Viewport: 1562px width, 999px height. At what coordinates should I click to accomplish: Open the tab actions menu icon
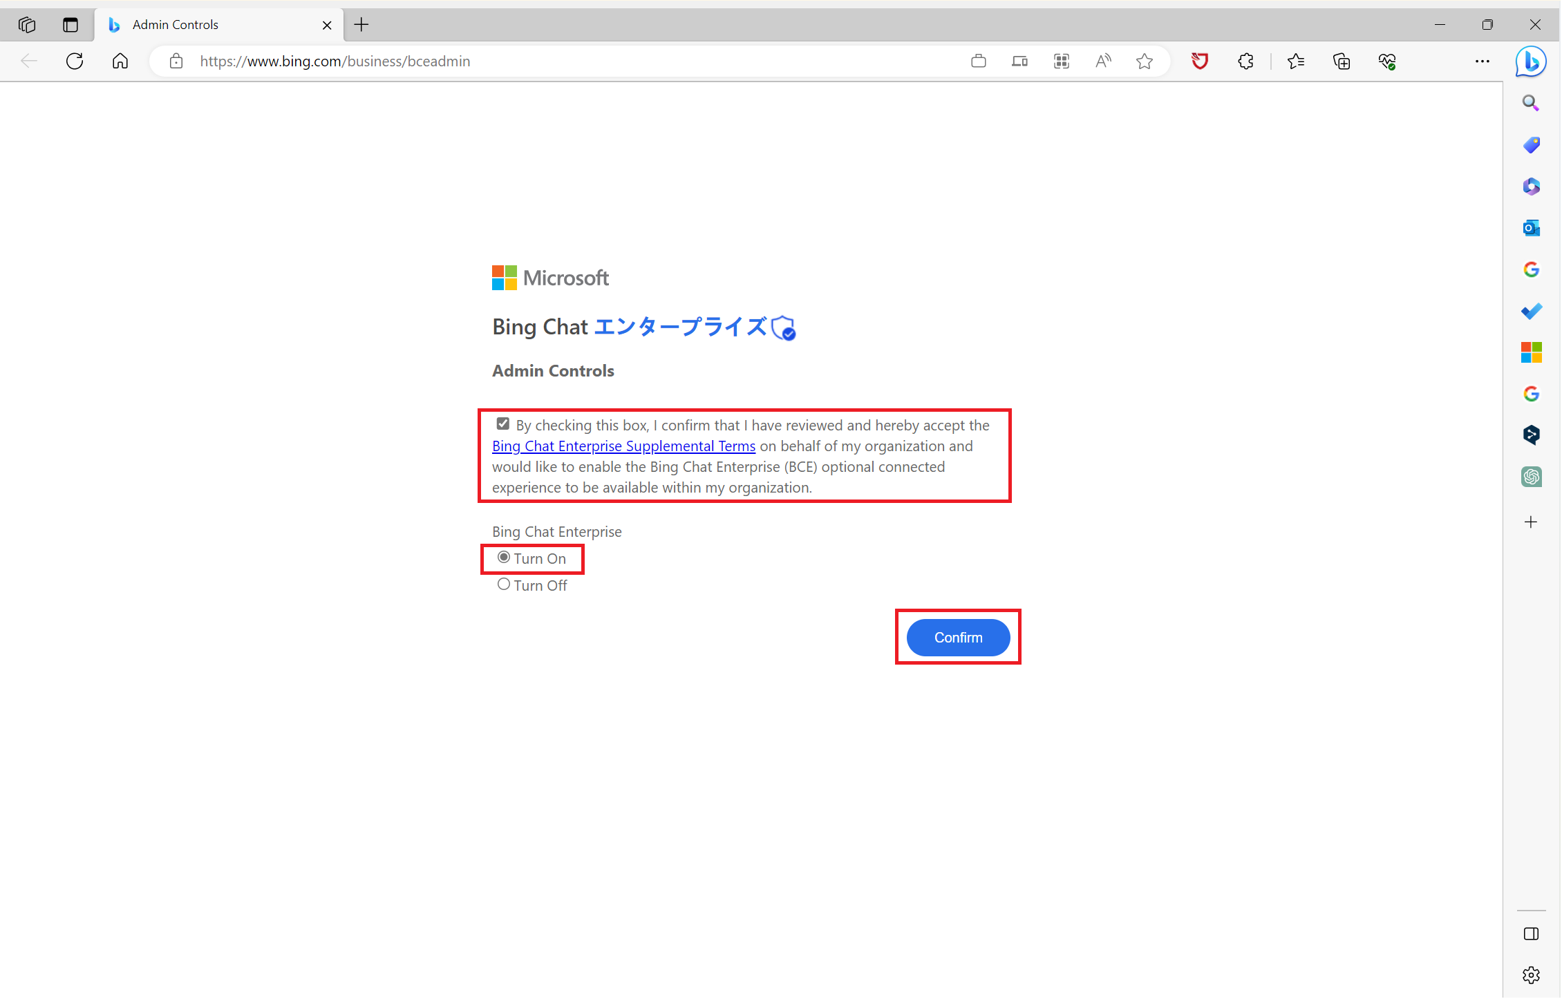[70, 25]
